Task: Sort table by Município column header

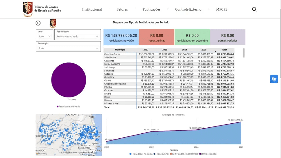Action: click(120, 50)
